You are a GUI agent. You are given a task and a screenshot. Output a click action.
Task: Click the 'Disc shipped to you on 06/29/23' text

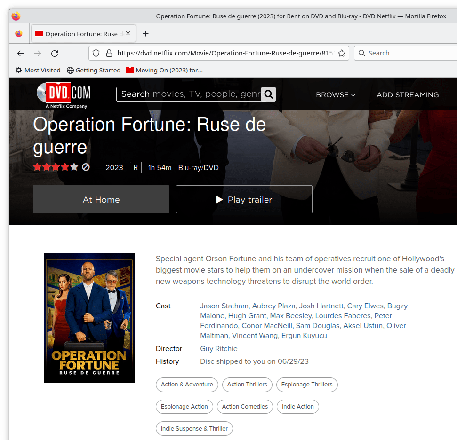click(x=254, y=361)
